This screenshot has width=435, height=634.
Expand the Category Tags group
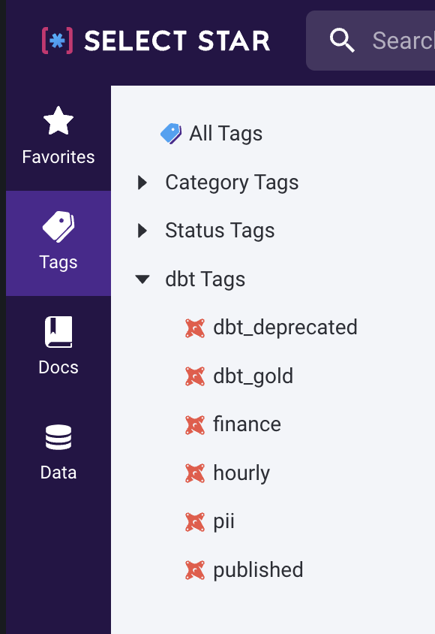click(x=142, y=183)
